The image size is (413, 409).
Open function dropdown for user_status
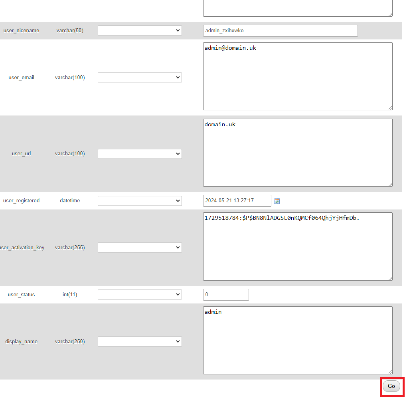coord(140,294)
